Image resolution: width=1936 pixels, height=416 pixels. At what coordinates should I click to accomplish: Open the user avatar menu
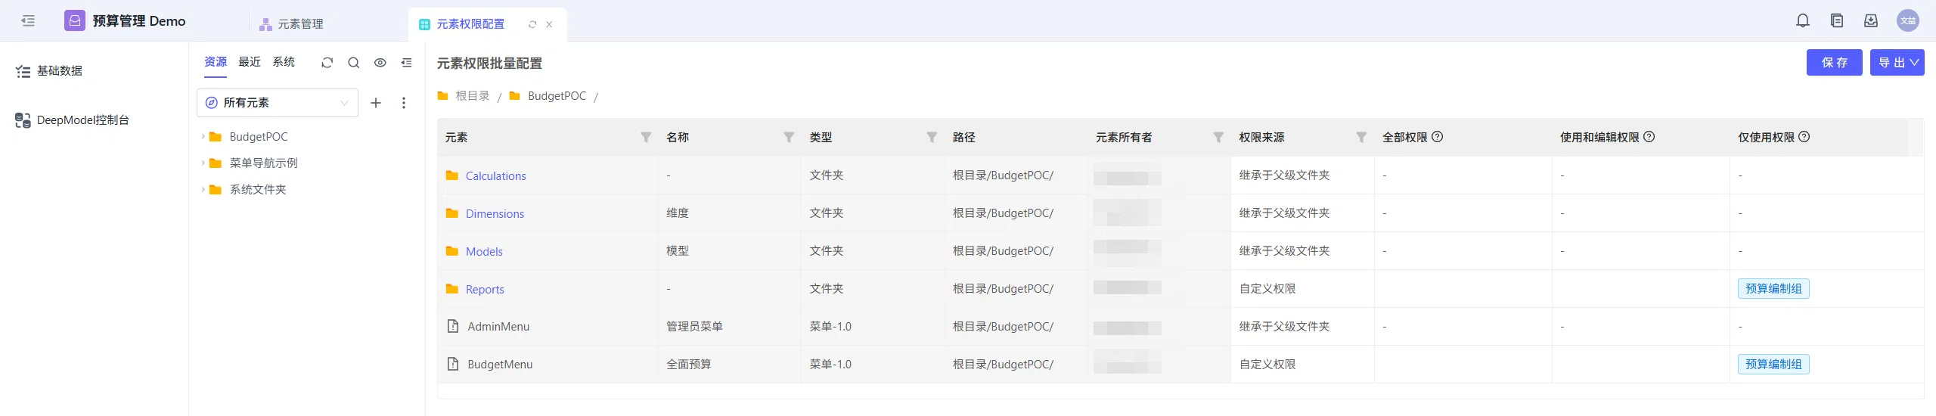(x=1908, y=20)
